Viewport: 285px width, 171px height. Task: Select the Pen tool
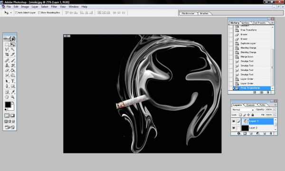click(x=7, y=86)
